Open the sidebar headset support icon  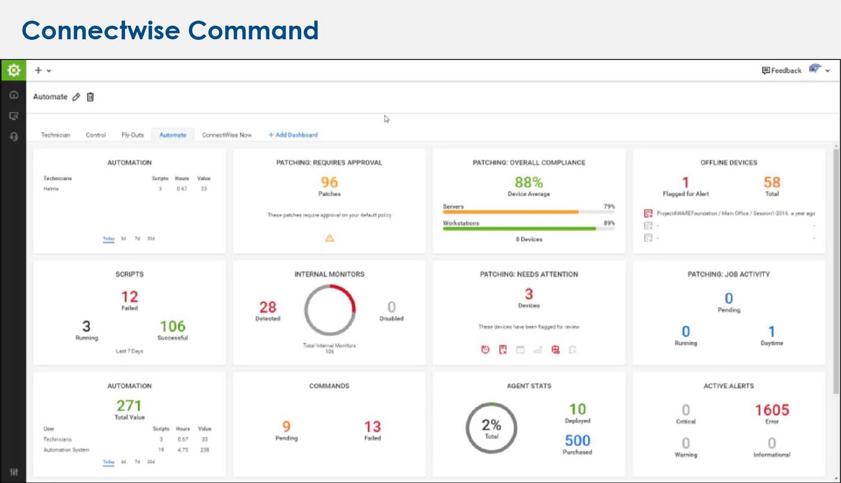click(14, 136)
